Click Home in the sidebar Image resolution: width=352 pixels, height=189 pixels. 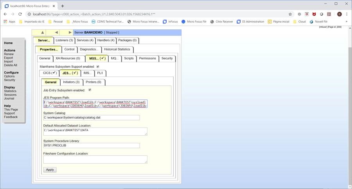8,43
